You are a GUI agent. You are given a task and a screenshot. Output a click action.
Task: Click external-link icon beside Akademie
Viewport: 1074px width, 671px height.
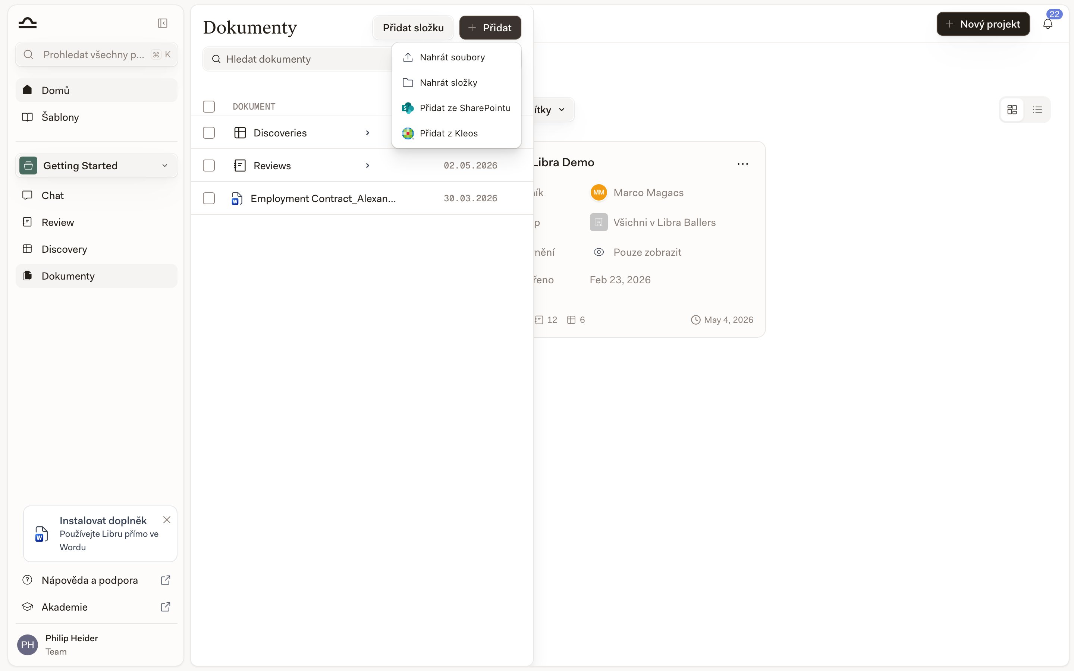(165, 607)
